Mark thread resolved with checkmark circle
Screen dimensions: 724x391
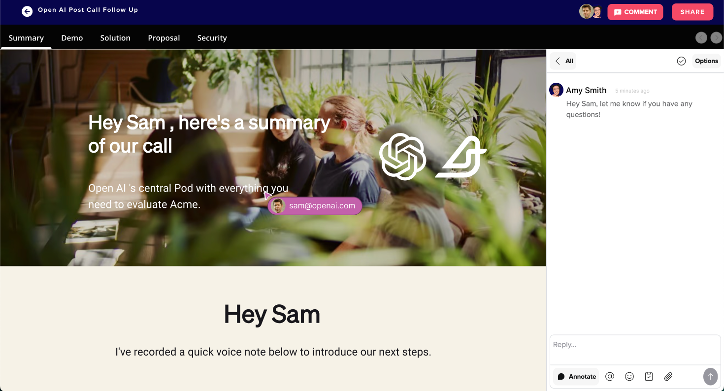(x=681, y=61)
